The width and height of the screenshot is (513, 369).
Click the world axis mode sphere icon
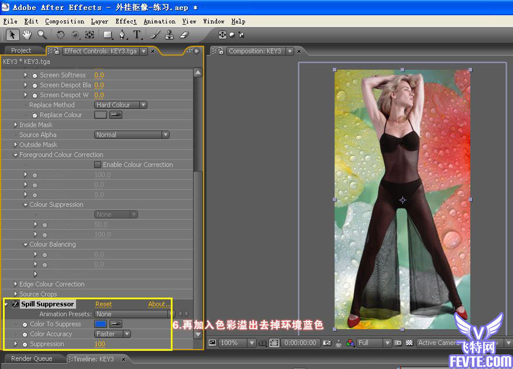pos(232,35)
